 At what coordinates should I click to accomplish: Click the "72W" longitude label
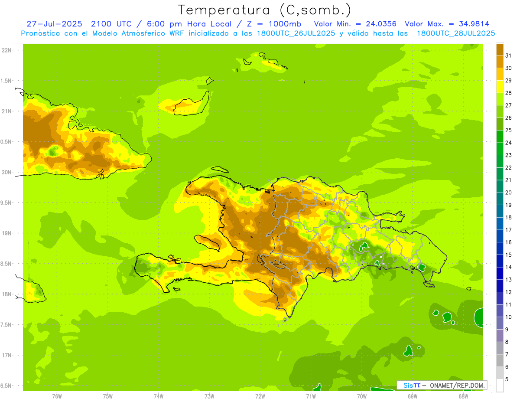(x=260, y=396)
